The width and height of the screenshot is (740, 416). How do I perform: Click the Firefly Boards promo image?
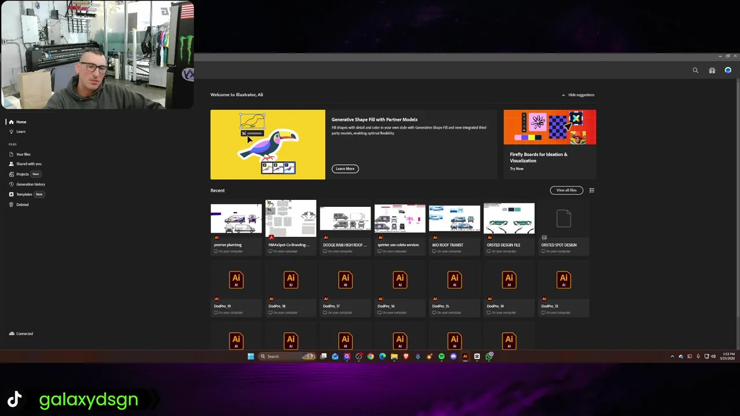[x=550, y=127]
